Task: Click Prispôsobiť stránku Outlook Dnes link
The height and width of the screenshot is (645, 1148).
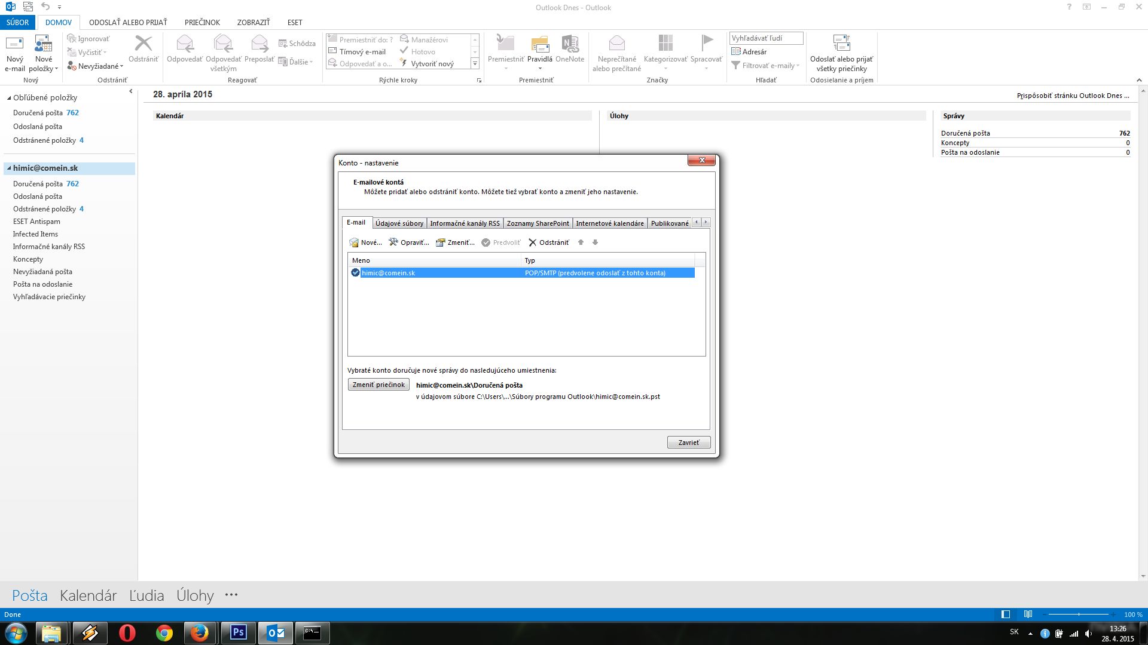Action: (x=1073, y=96)
